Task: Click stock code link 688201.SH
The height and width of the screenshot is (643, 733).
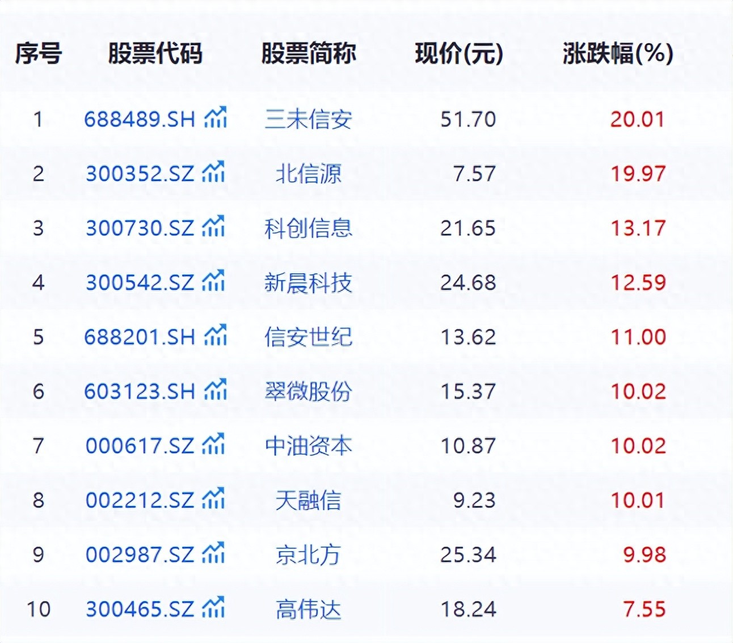Action: pyautogui.click(x=140, y=337)
